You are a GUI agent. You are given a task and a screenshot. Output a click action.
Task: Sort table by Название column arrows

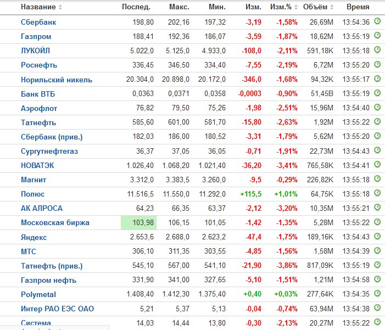click(x=60, y=7)
